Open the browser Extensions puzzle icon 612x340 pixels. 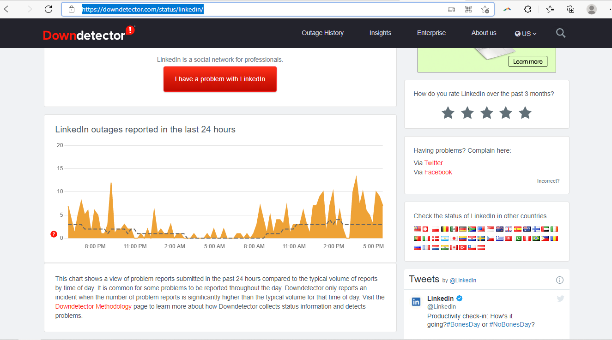coord(527,9)
